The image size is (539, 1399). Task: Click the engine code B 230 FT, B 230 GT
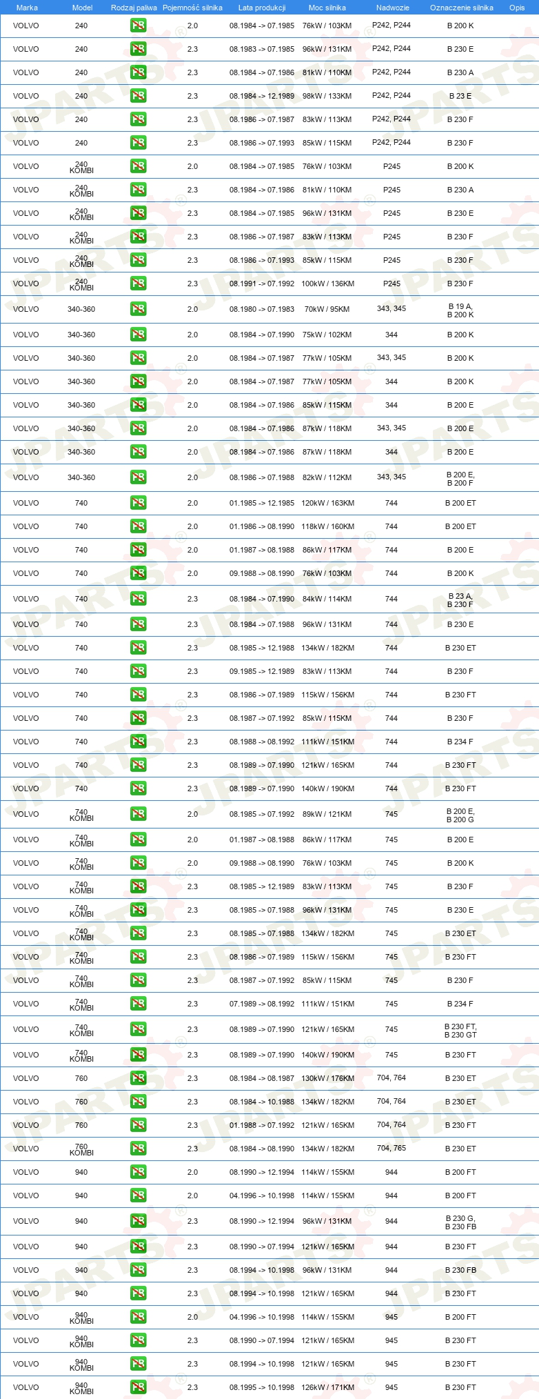tap(460, 1031)
